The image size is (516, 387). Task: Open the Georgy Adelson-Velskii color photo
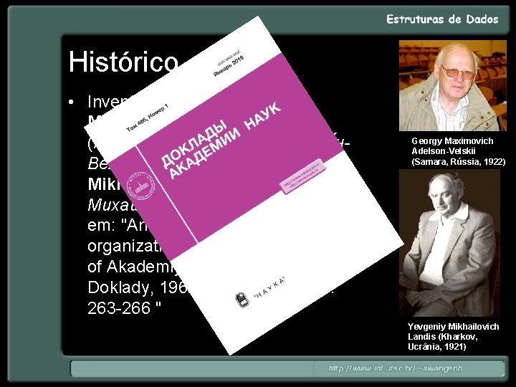(x=452, y=85)
